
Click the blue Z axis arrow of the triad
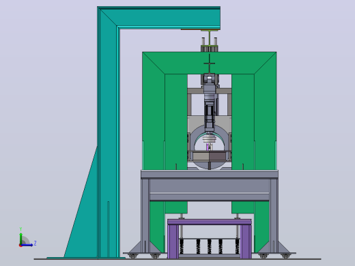point(27,245)
